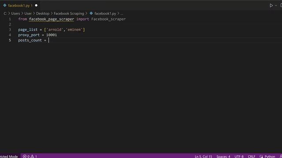Change indentation via 'Spaces: 4'
The width and height of the screenshot is (282, 158).
click(x=223, y=156)
